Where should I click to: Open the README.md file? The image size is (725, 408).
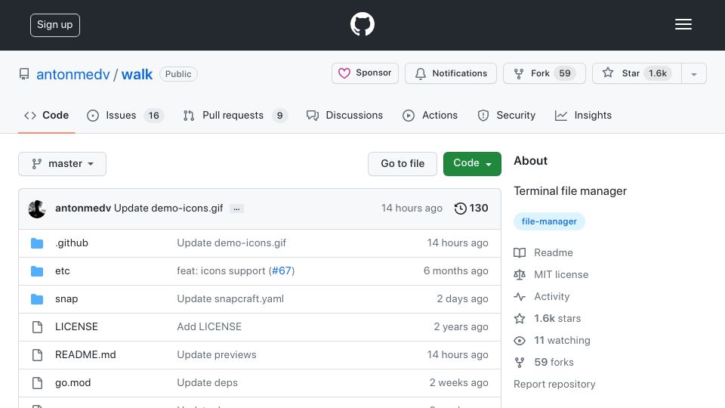coord(85,354)
